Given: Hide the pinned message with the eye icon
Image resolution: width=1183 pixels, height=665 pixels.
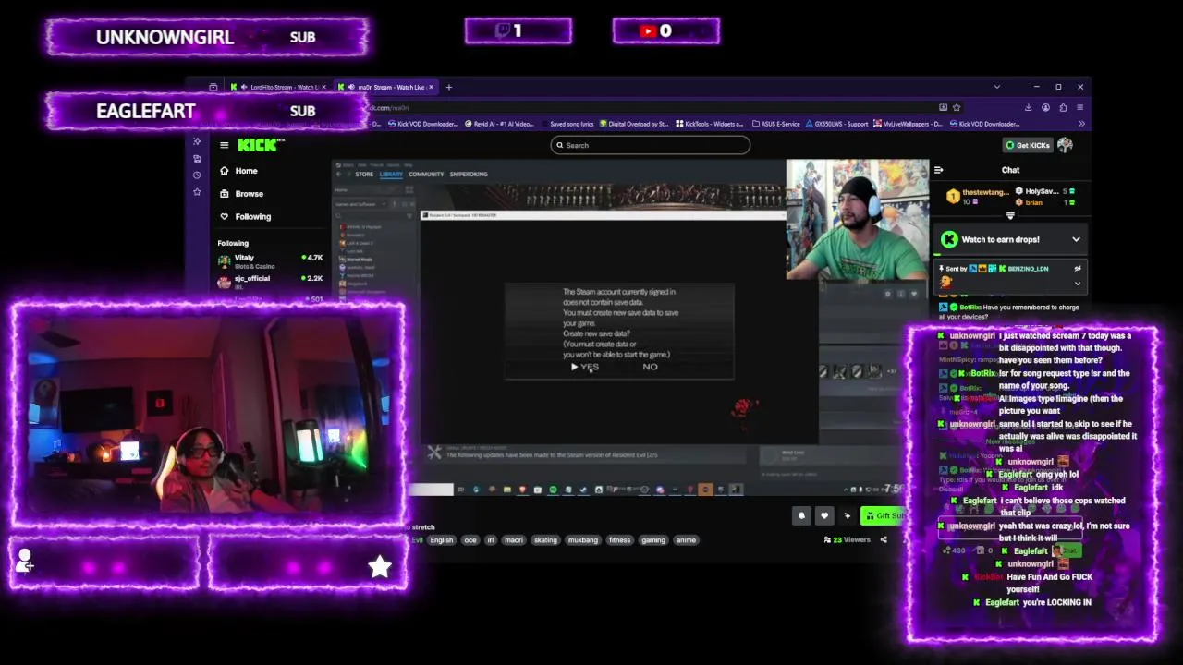Looking at the screenshot, I should click(1078, 269).
